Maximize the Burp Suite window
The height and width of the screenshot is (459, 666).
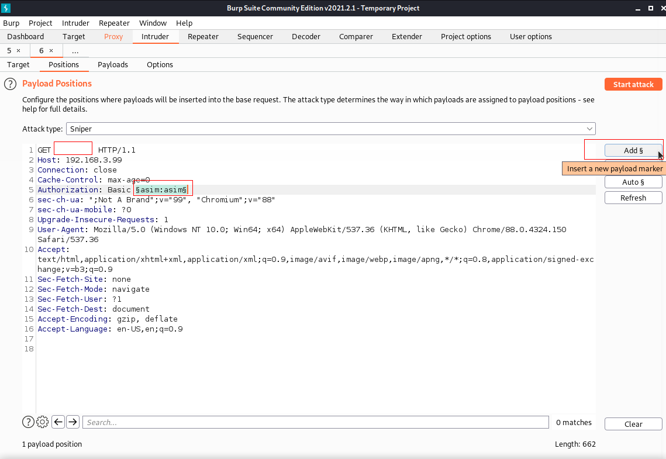(x=650, y=8)
